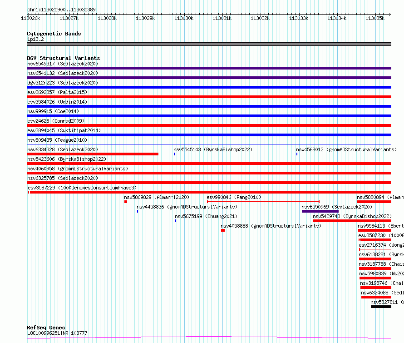Open nsv4568012 (gnomADStructuralVariants) label
The height and width of the screenshot is (343, 404).
(x=346, y=149)
